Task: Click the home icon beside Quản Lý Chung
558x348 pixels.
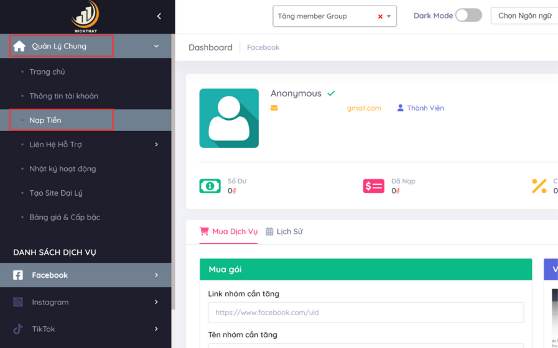Action: tap(19, 46)
